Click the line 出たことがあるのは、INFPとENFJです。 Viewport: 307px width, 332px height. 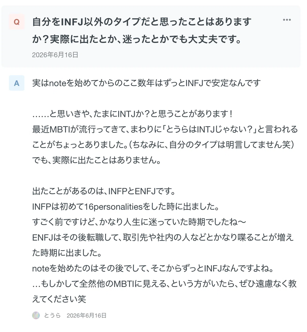tap(104, 191)
